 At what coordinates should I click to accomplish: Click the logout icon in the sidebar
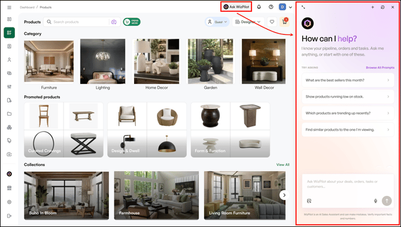tap(9, 216)
